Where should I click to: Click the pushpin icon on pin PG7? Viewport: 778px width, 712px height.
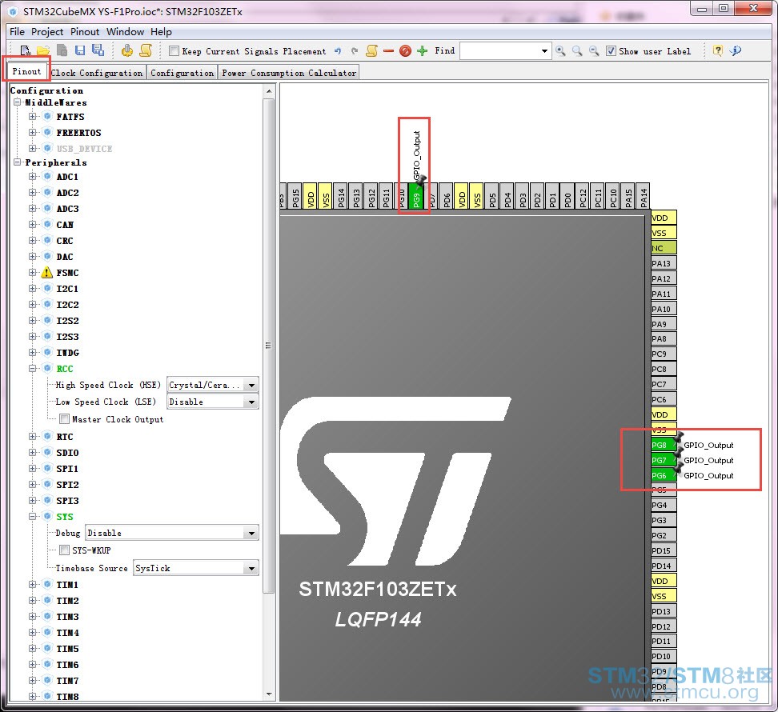pyautogui.click(x=678, y=453)
